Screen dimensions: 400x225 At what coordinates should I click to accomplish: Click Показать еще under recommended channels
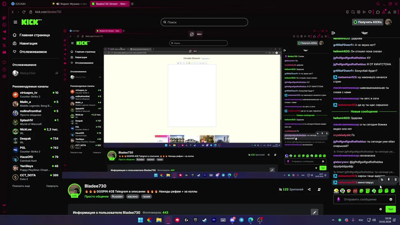(x=21, y=186)
